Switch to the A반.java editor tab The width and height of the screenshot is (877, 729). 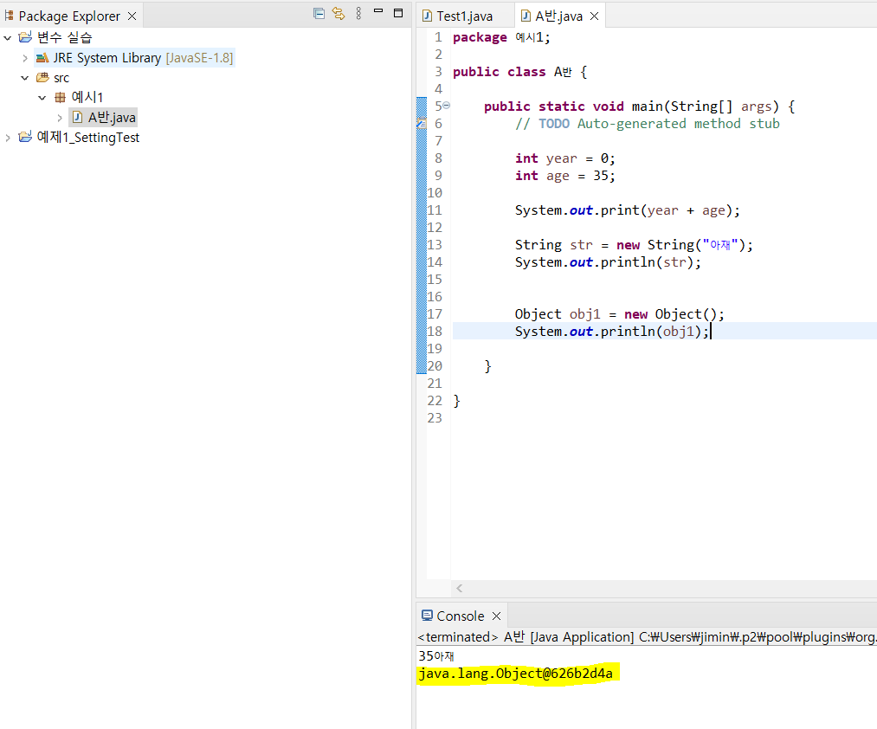click(x=558, y=16)
